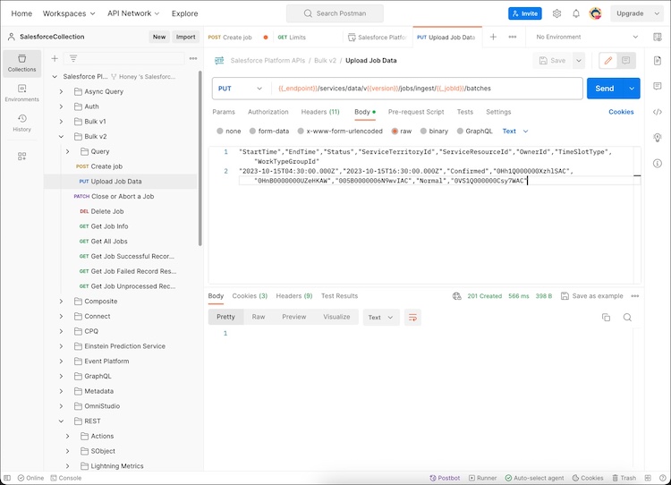Open the Pre-request Script tab
The image size is (671, 485).
pos(416,112)
